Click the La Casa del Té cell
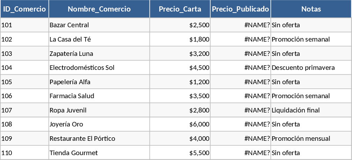Image resolution: width=352 pixels, height=160 pixels. (x=99, y=39)
